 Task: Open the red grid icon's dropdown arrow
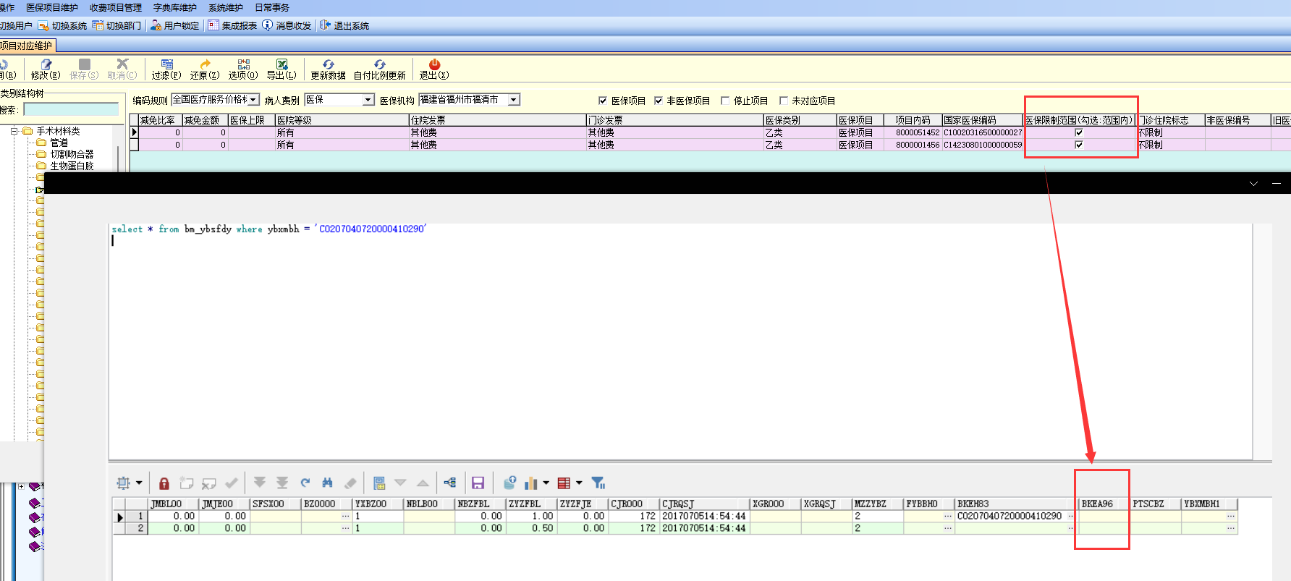tap(579, 483)
